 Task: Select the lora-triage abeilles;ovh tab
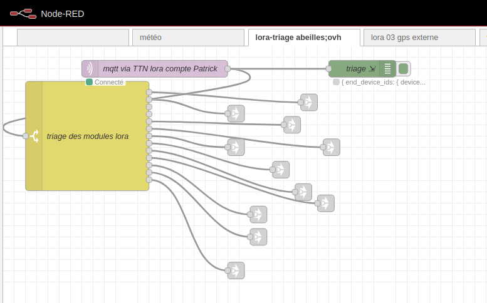tap(303, 38)
